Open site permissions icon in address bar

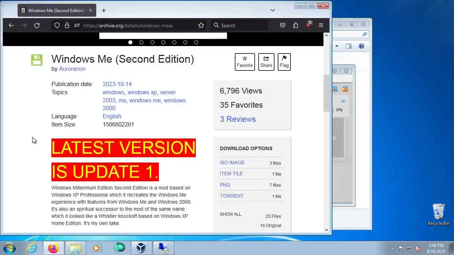77,25
